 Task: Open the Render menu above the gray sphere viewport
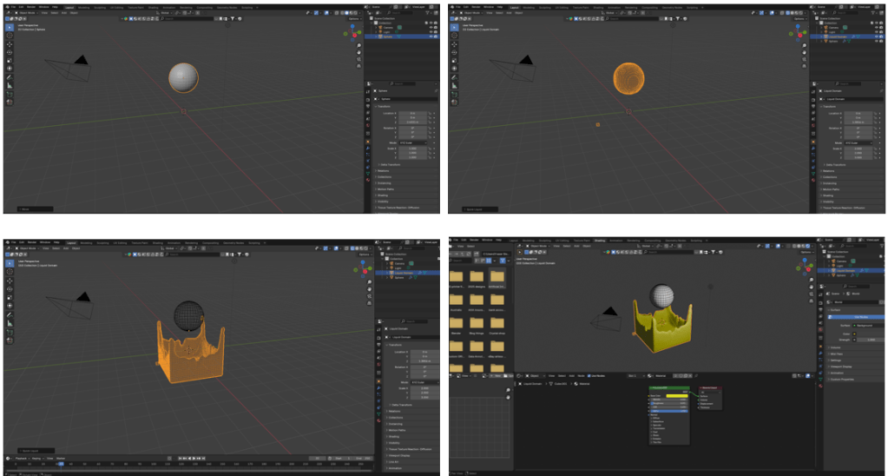click(x=31, y=6)
